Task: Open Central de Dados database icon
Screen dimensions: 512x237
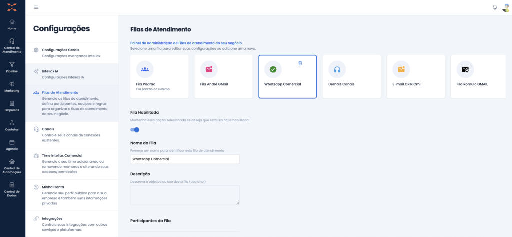Action: point(12,187)
